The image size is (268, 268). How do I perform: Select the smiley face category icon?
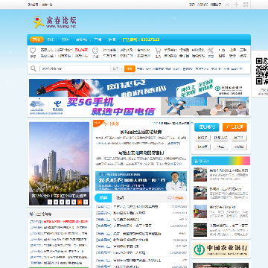tap(95, 51)
